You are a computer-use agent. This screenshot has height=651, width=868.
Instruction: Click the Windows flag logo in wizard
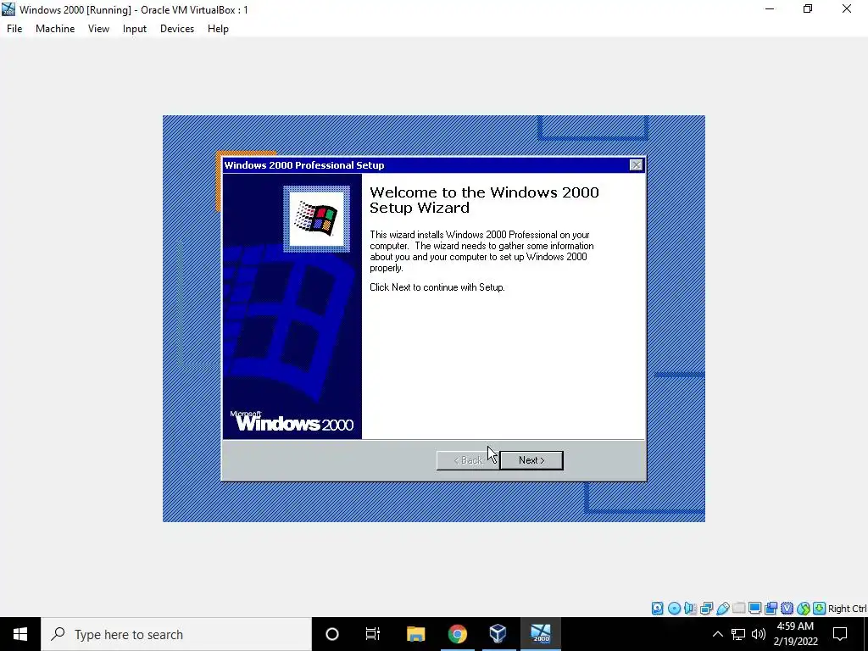pyautogui.click(x=317, y=219)
